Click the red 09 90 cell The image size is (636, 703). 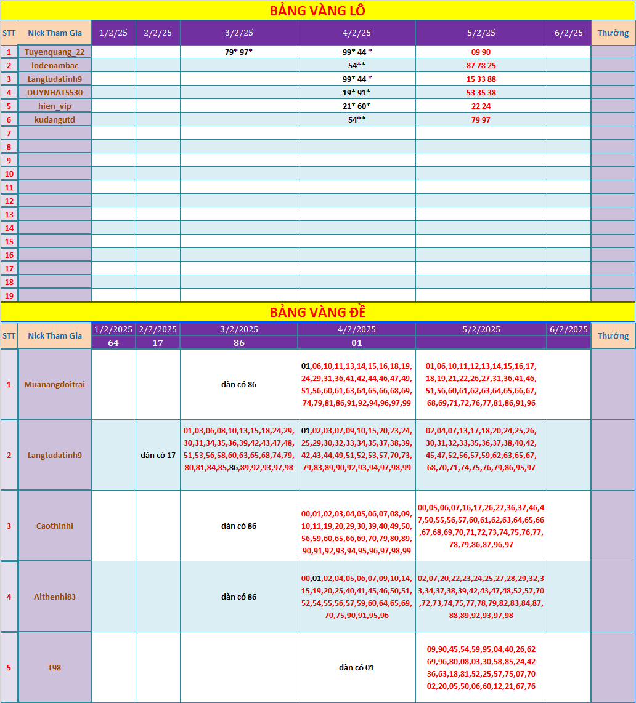point(481,52)
